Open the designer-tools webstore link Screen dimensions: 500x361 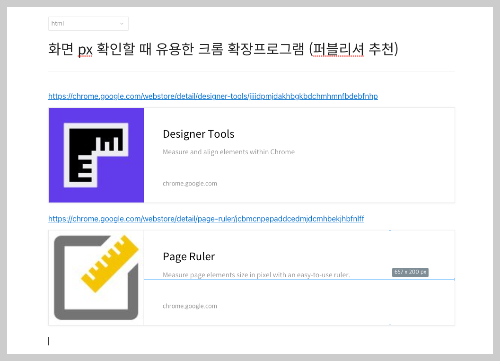(x=213, y=96)
